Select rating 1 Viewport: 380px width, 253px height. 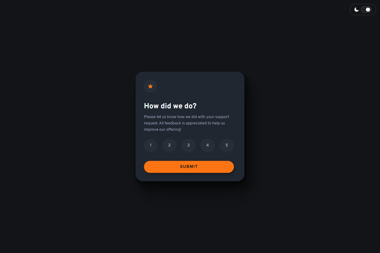pyautogui.click(x=151, y=145)
